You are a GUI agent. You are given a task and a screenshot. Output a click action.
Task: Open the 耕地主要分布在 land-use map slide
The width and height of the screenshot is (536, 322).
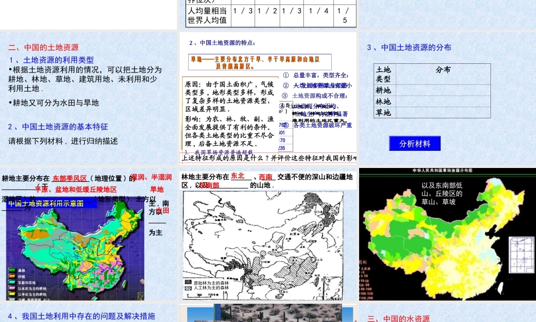tap(88, 234)
